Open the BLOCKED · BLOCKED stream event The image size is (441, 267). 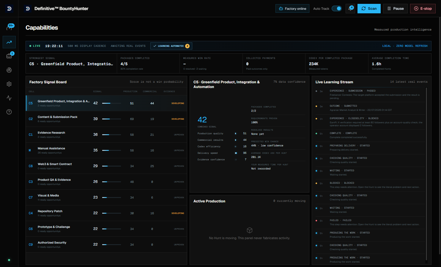[370, 185]
